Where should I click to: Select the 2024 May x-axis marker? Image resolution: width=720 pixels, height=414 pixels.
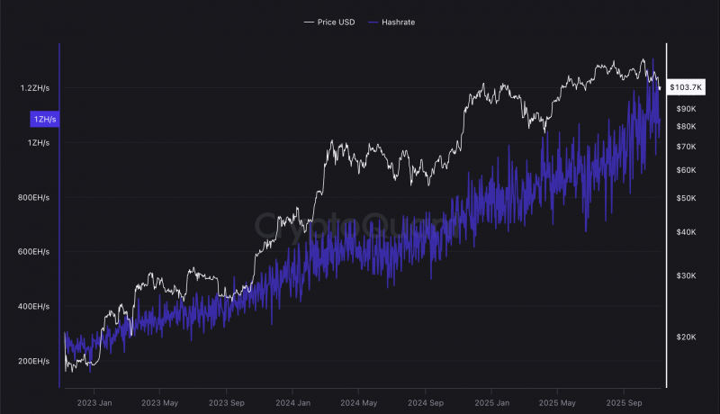click(x=358, y=403)
